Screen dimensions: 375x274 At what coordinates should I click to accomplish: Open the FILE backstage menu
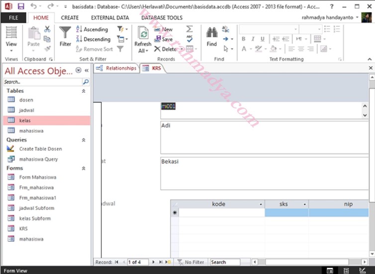click(x=13, y=17)
